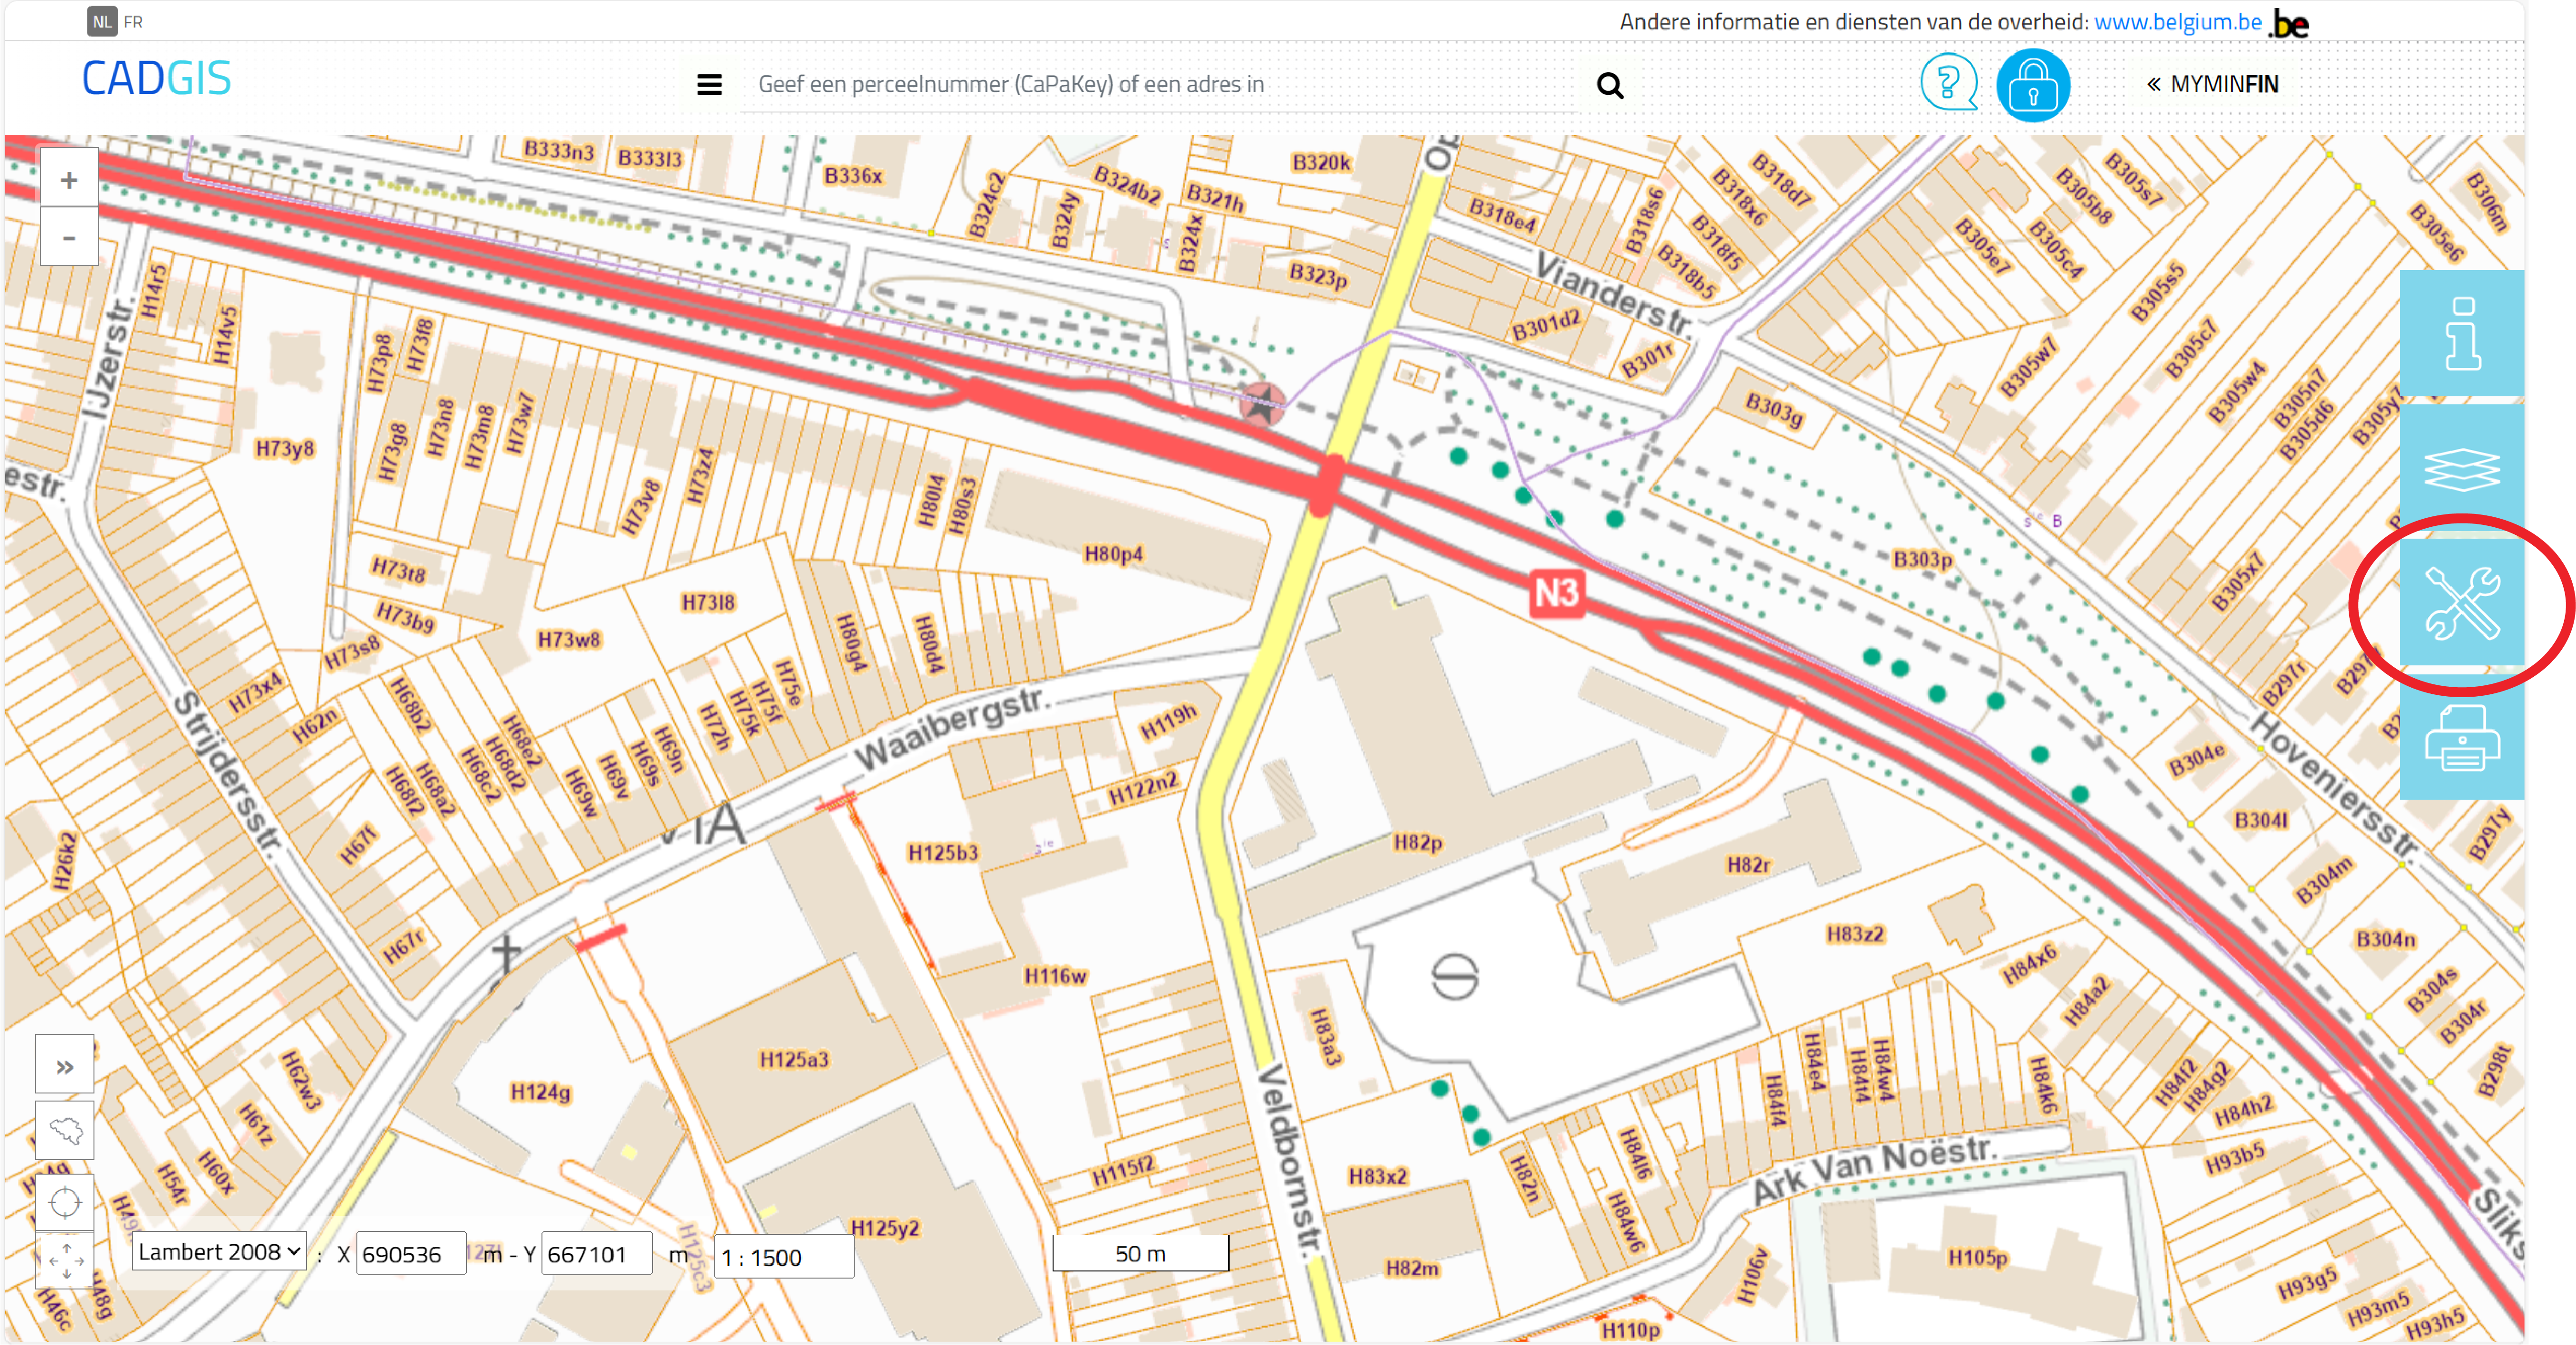Select parcel H116w
The height and width of the screenshot is (1345, 2576).
1055,975
